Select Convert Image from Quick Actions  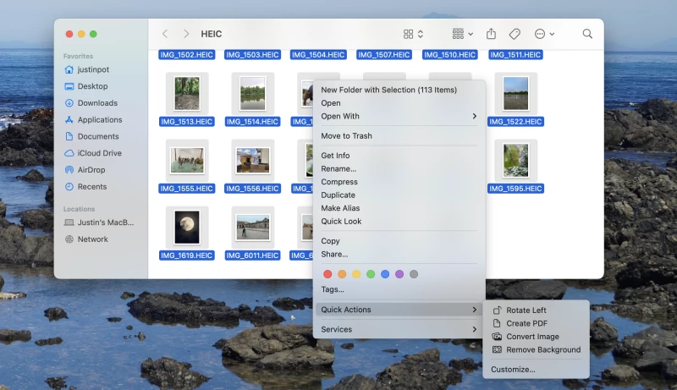533,337
